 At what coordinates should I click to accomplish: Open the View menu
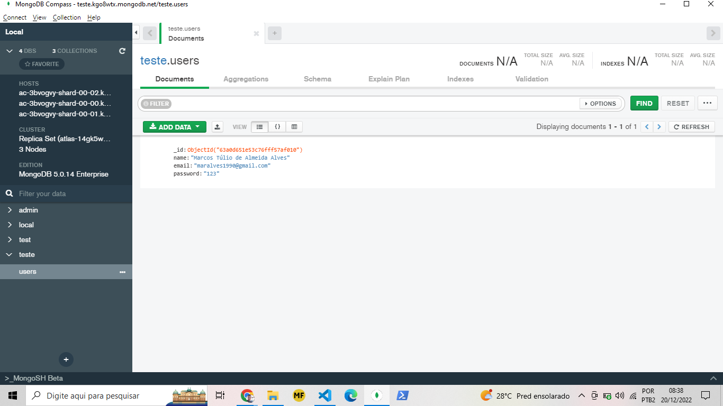[x=40, y=17]
